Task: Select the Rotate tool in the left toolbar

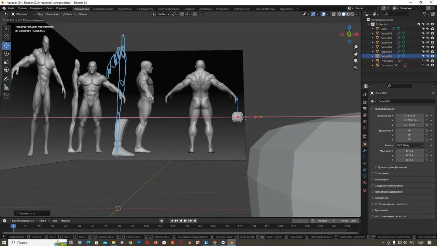Action: [6, 54]
